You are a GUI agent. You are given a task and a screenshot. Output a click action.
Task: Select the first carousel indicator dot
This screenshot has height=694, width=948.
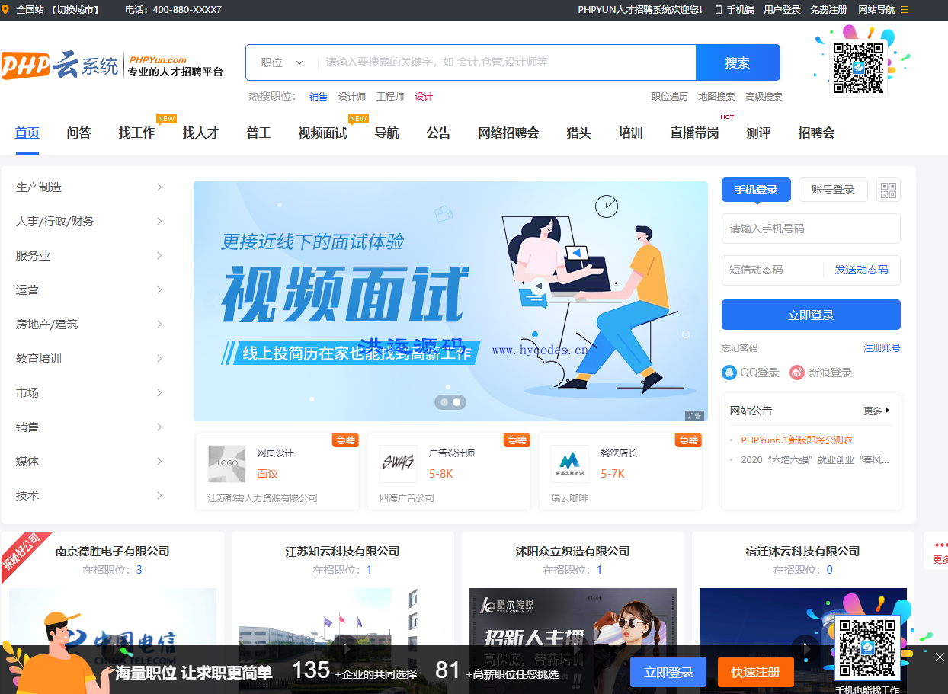coord(443,401)
